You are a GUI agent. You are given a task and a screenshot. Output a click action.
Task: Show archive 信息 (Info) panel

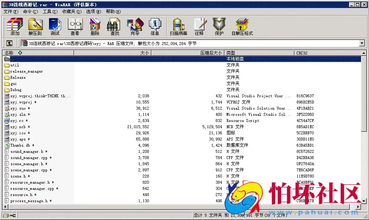tap(155, 26)
